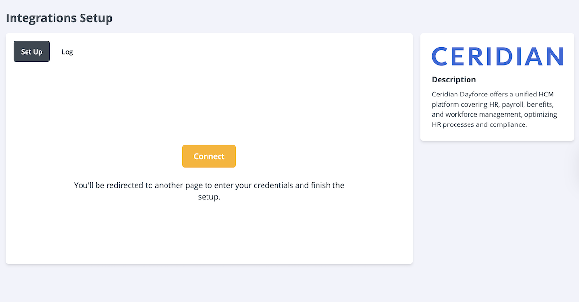Click the Integrations Setup page heading

click(x=59, y=18)
